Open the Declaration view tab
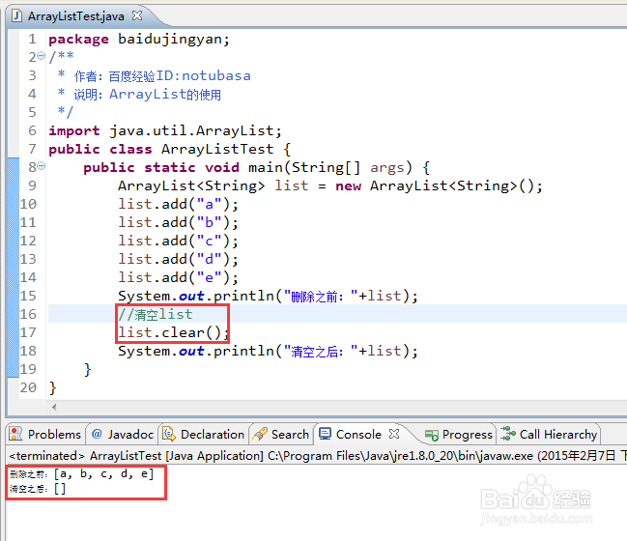The width and height of the screenshot is (627, 541). (204, 434)
